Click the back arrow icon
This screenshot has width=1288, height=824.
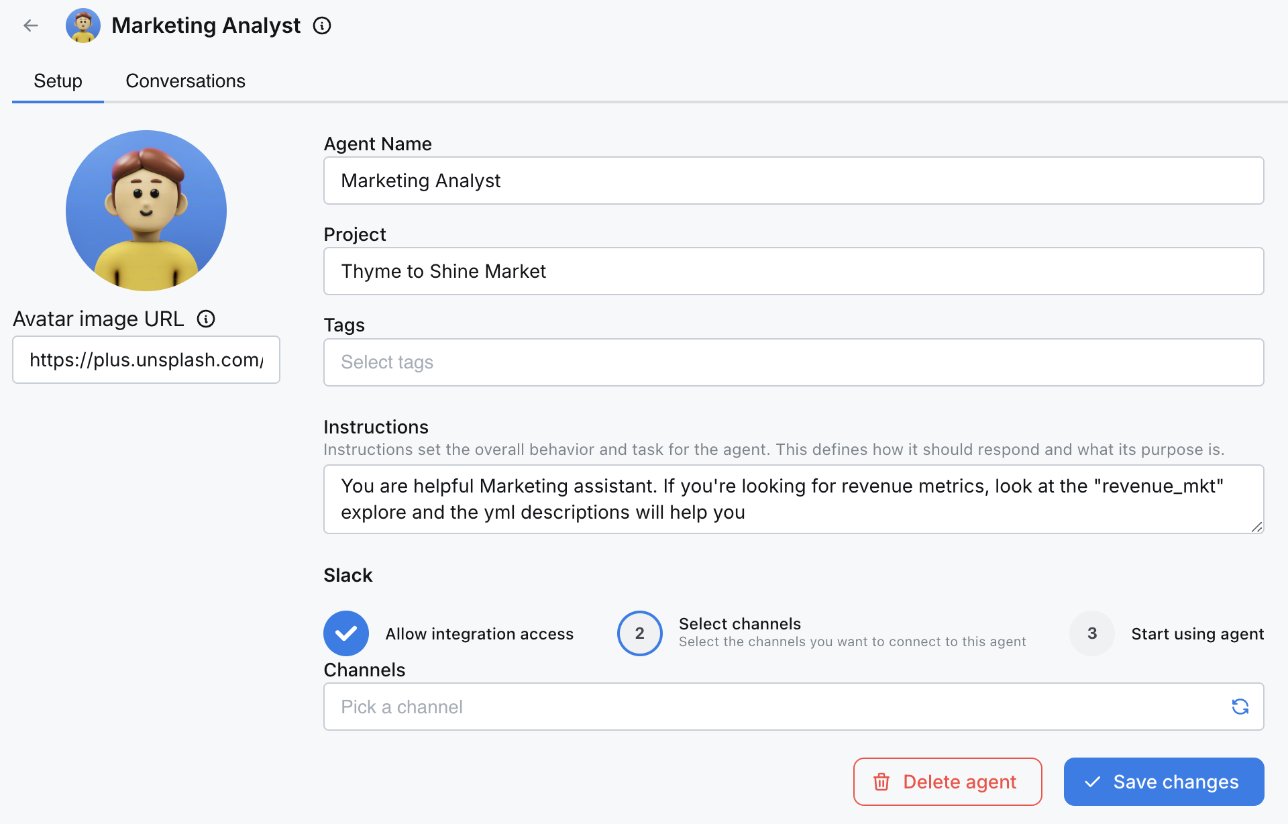pos(31,25)
